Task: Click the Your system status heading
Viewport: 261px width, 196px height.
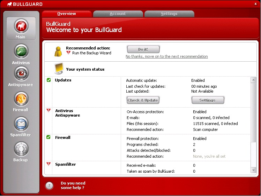Action: pos(85,69)
